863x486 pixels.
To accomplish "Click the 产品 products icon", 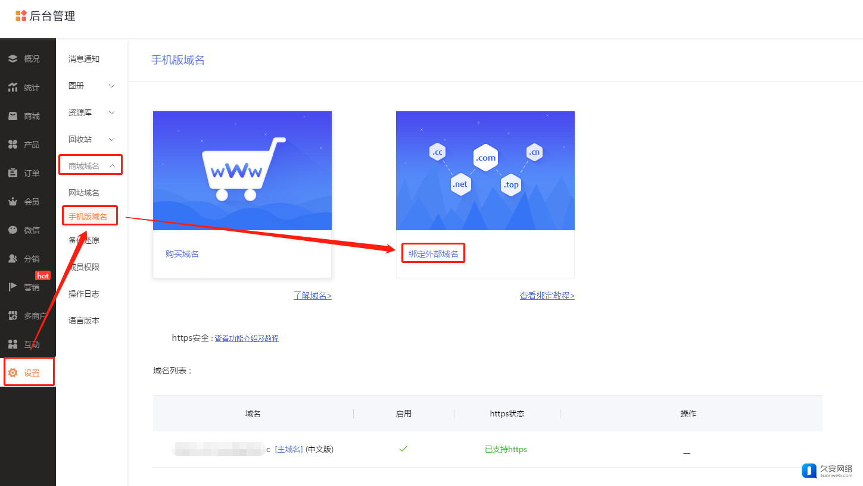I will tap(13, 145).
